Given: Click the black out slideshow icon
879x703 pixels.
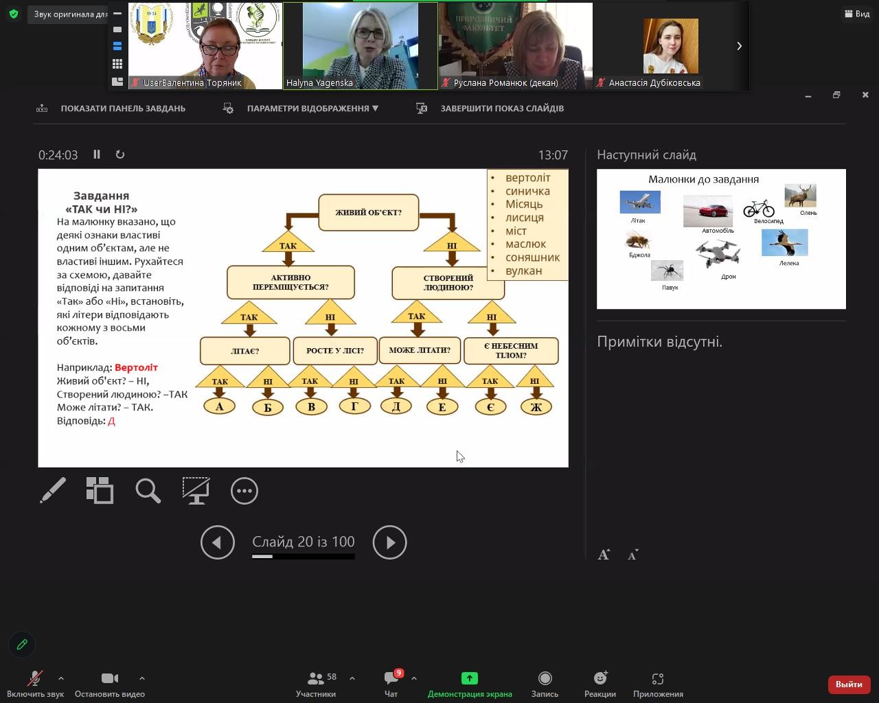Looking at the screenshot, I should click(x=196, y=490).
